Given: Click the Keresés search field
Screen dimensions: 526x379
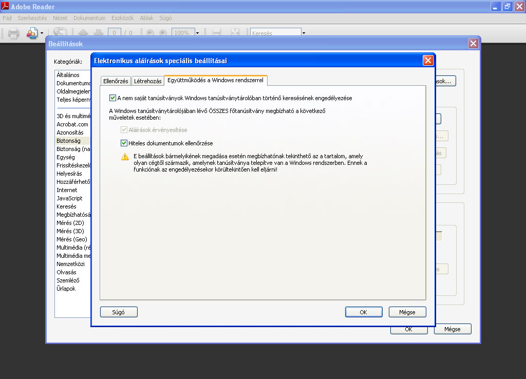Looking at the screenshot, I should [276, 32].
